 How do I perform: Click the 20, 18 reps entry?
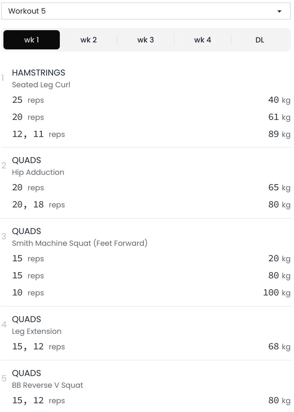click(x=38, y=205)
